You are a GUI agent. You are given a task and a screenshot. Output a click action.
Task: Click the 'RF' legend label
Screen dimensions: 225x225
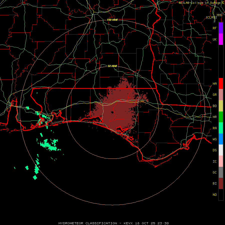coord(214,28)
